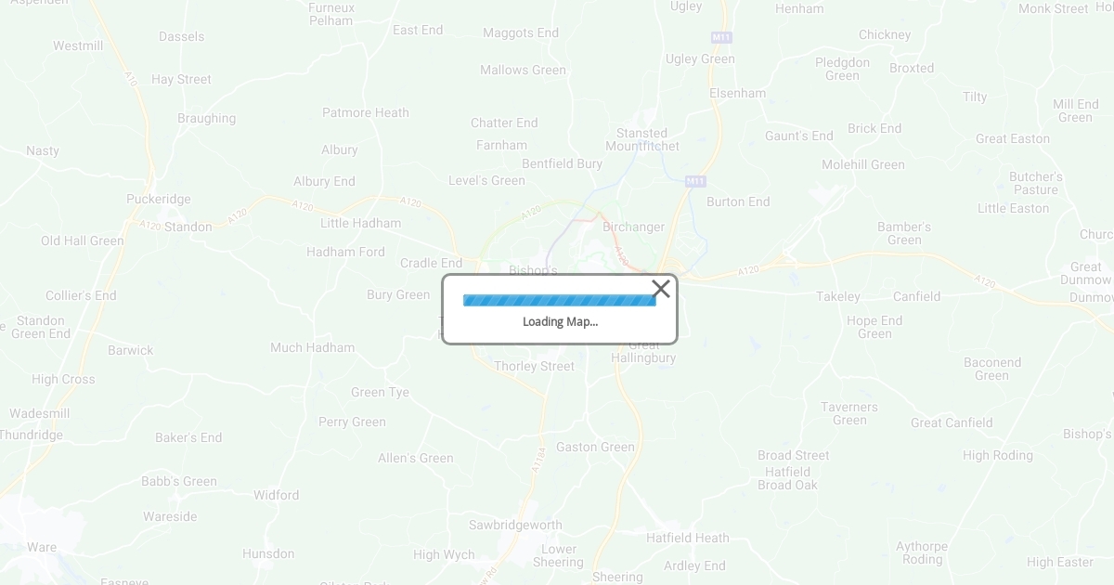Image resolution: width=1114 pixels, height=585 pixels.
Task: Click the A120 road marker near Little Canfield
Action: pyautogui.click(x=985, y=279)
